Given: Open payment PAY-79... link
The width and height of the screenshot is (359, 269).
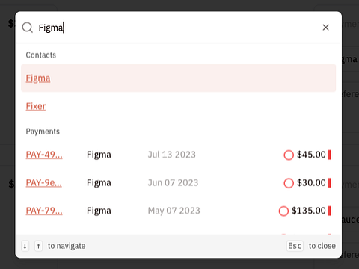Looking at the screenshot, I should coord(44,211).
